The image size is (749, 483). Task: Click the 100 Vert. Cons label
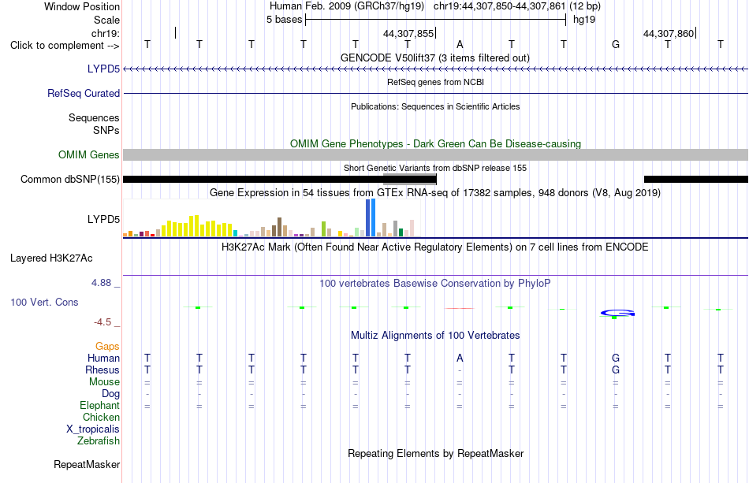44,302
